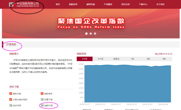The image size is (181, 110).
Task: Open the PDF icon for 指数单张
Action: click(x=42, y=93)
